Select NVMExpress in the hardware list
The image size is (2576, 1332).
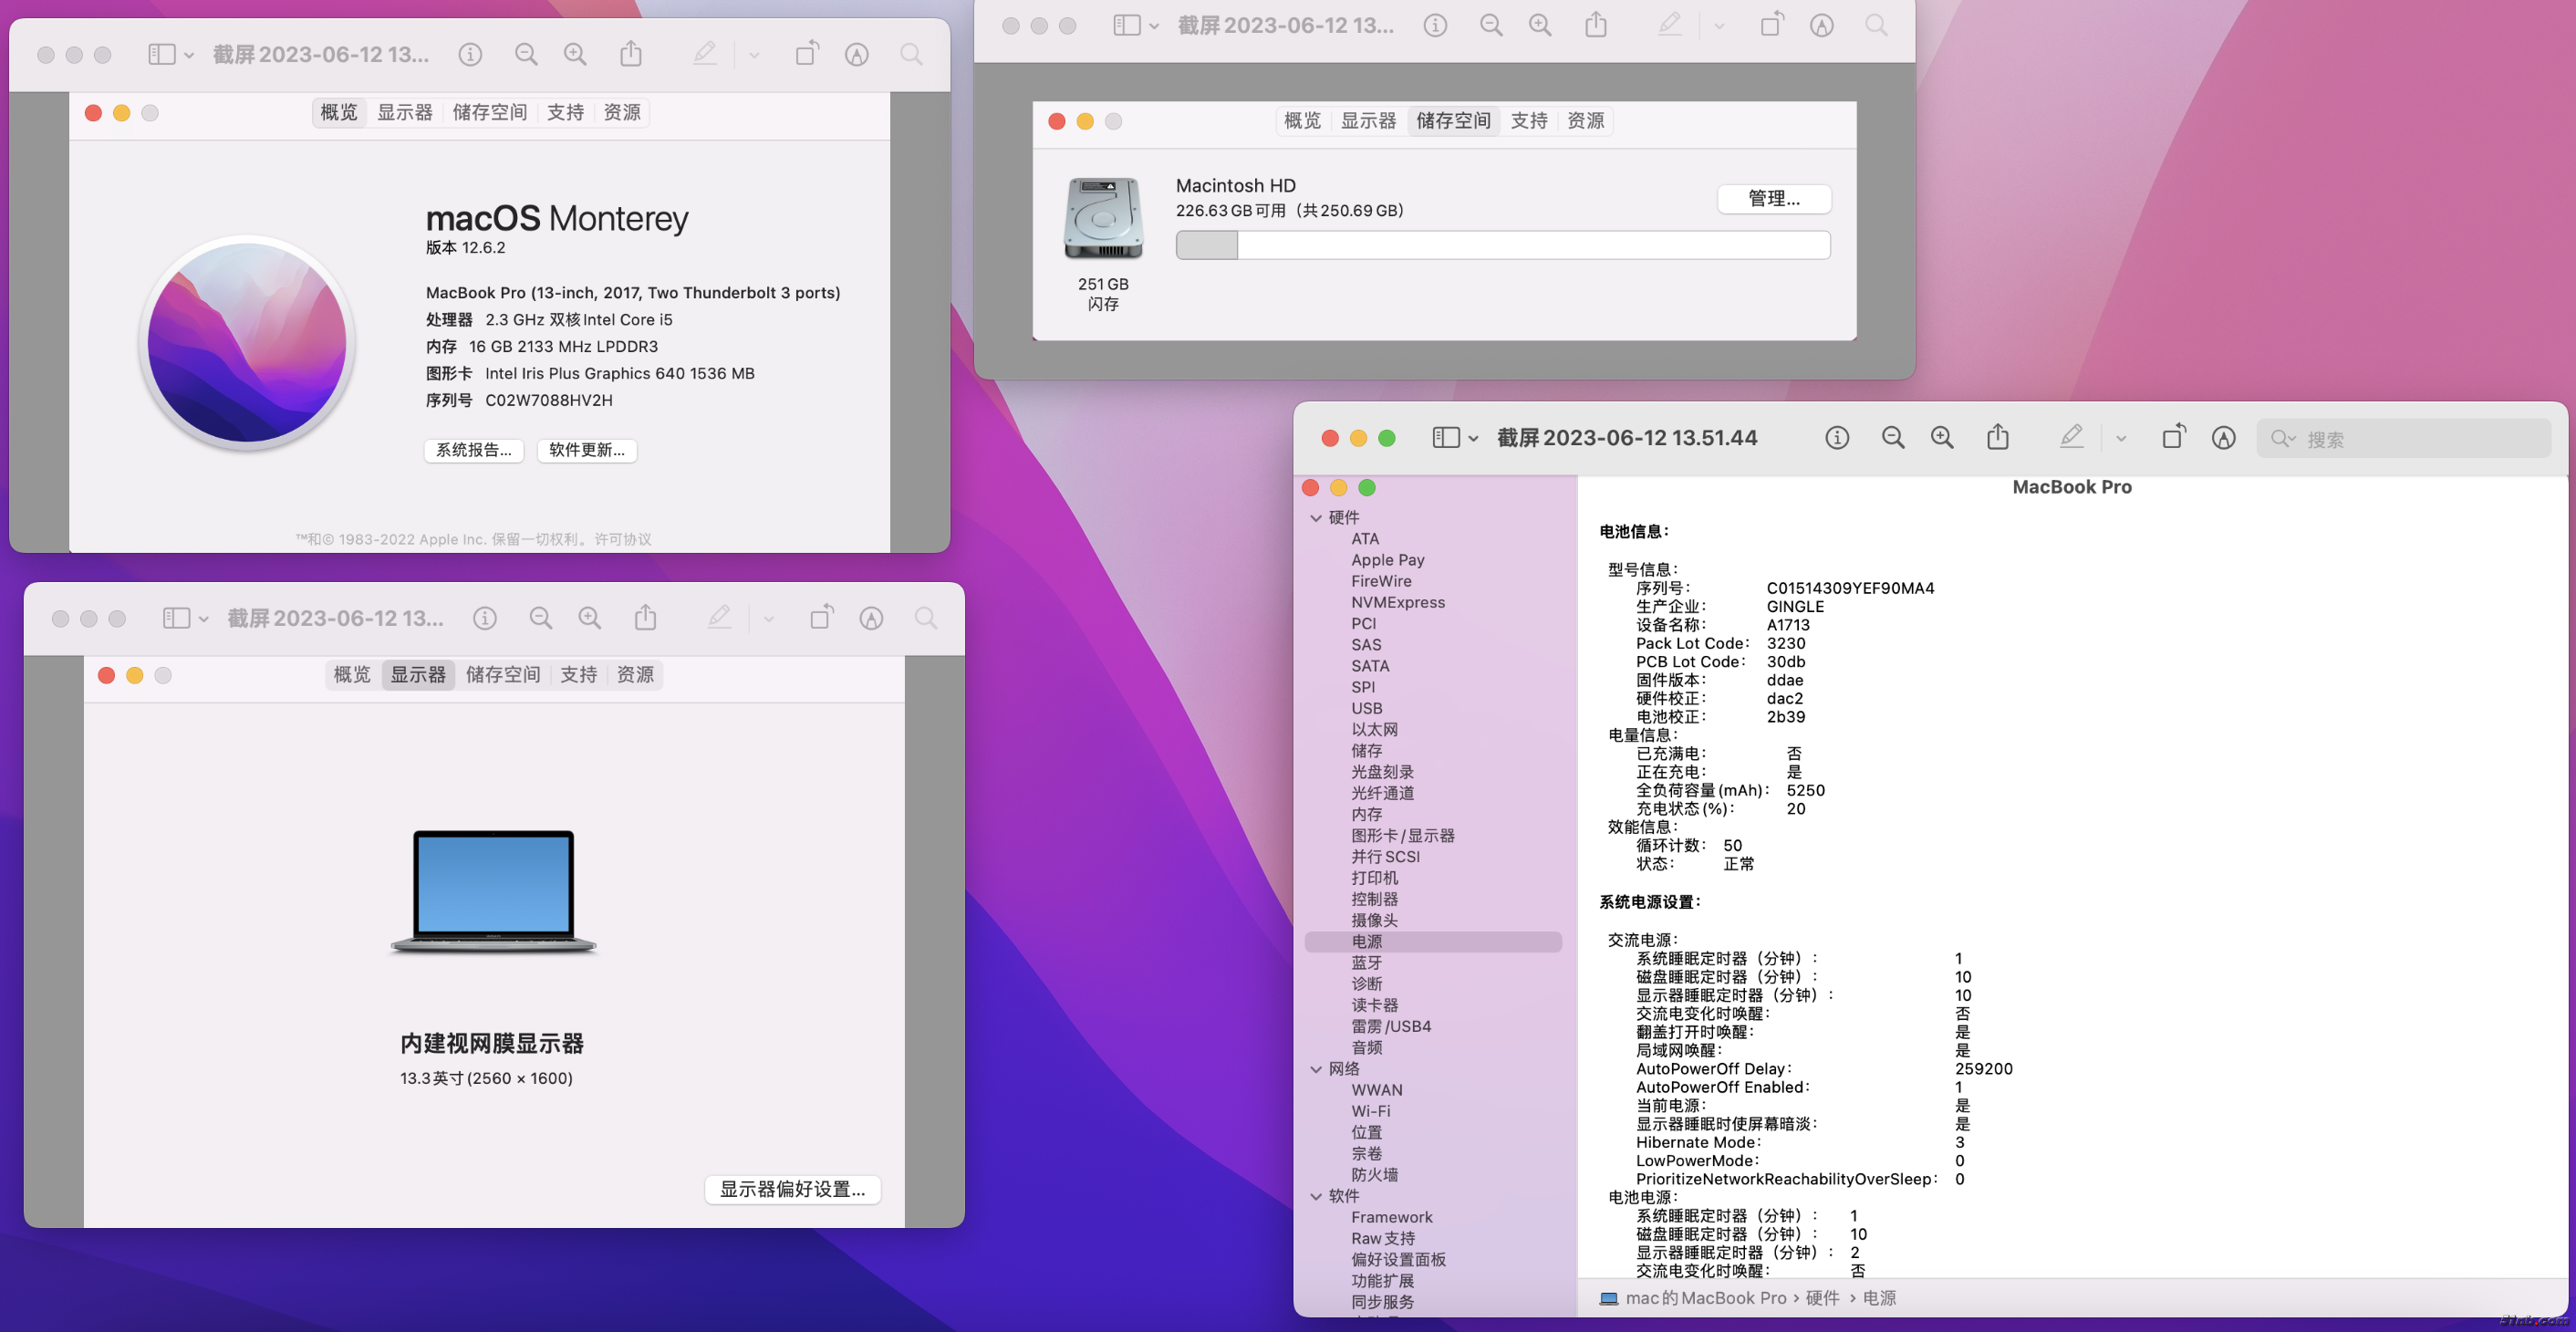click(1398, 602)
